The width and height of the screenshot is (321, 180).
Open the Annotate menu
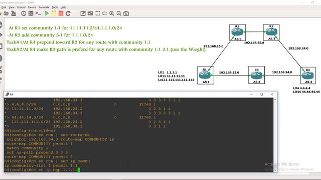pos(44,7)
